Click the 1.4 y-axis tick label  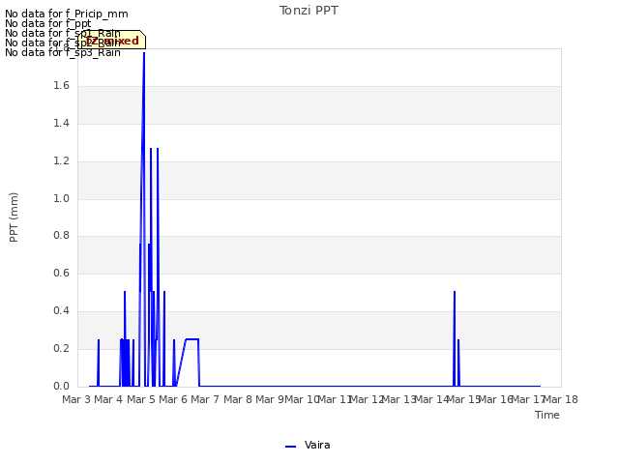(62, 124)
